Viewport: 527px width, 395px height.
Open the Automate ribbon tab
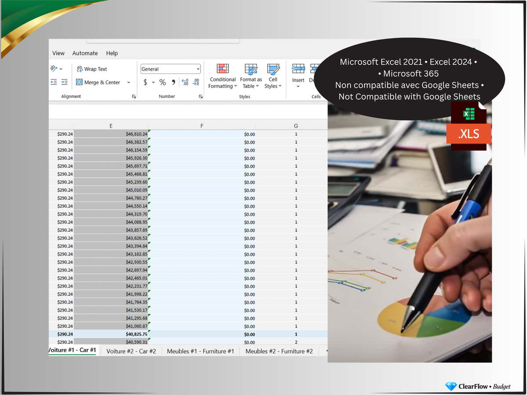tap(85, 53)
